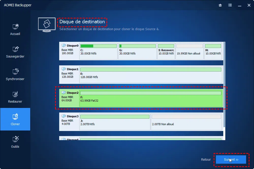
Task: Open the Accueil home panel
Action: pos(15,29)
